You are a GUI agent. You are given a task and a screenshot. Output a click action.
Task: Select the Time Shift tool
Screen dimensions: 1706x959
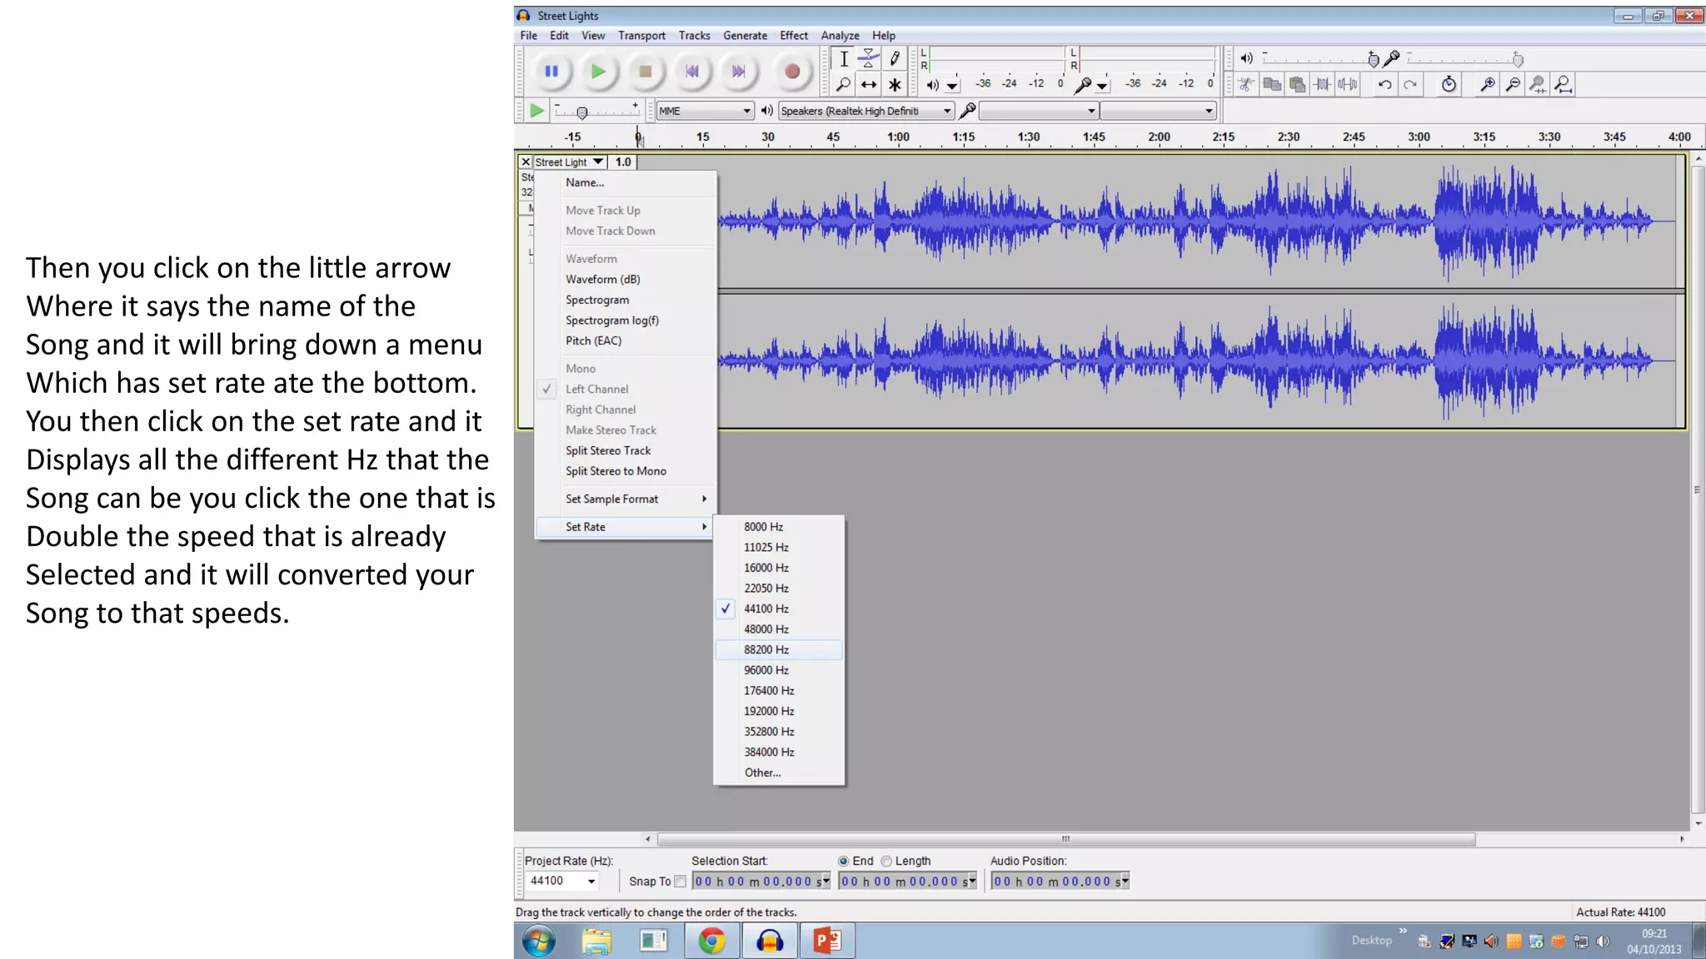tap(869, 84)
